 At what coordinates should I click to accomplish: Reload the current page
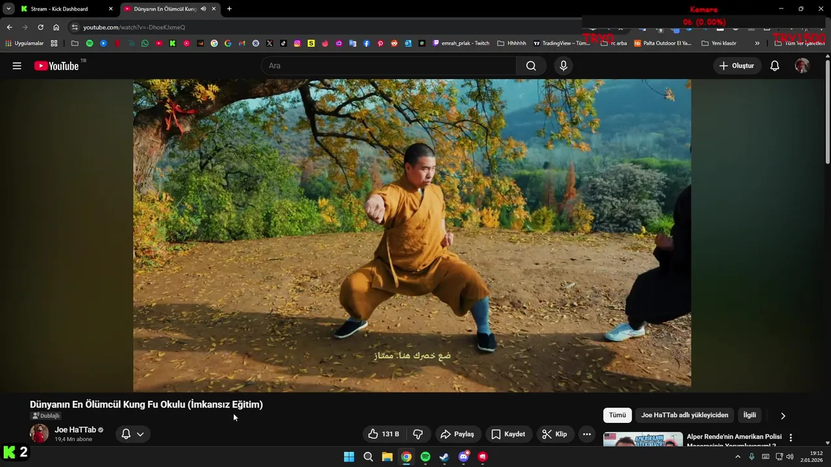[40, 27]
